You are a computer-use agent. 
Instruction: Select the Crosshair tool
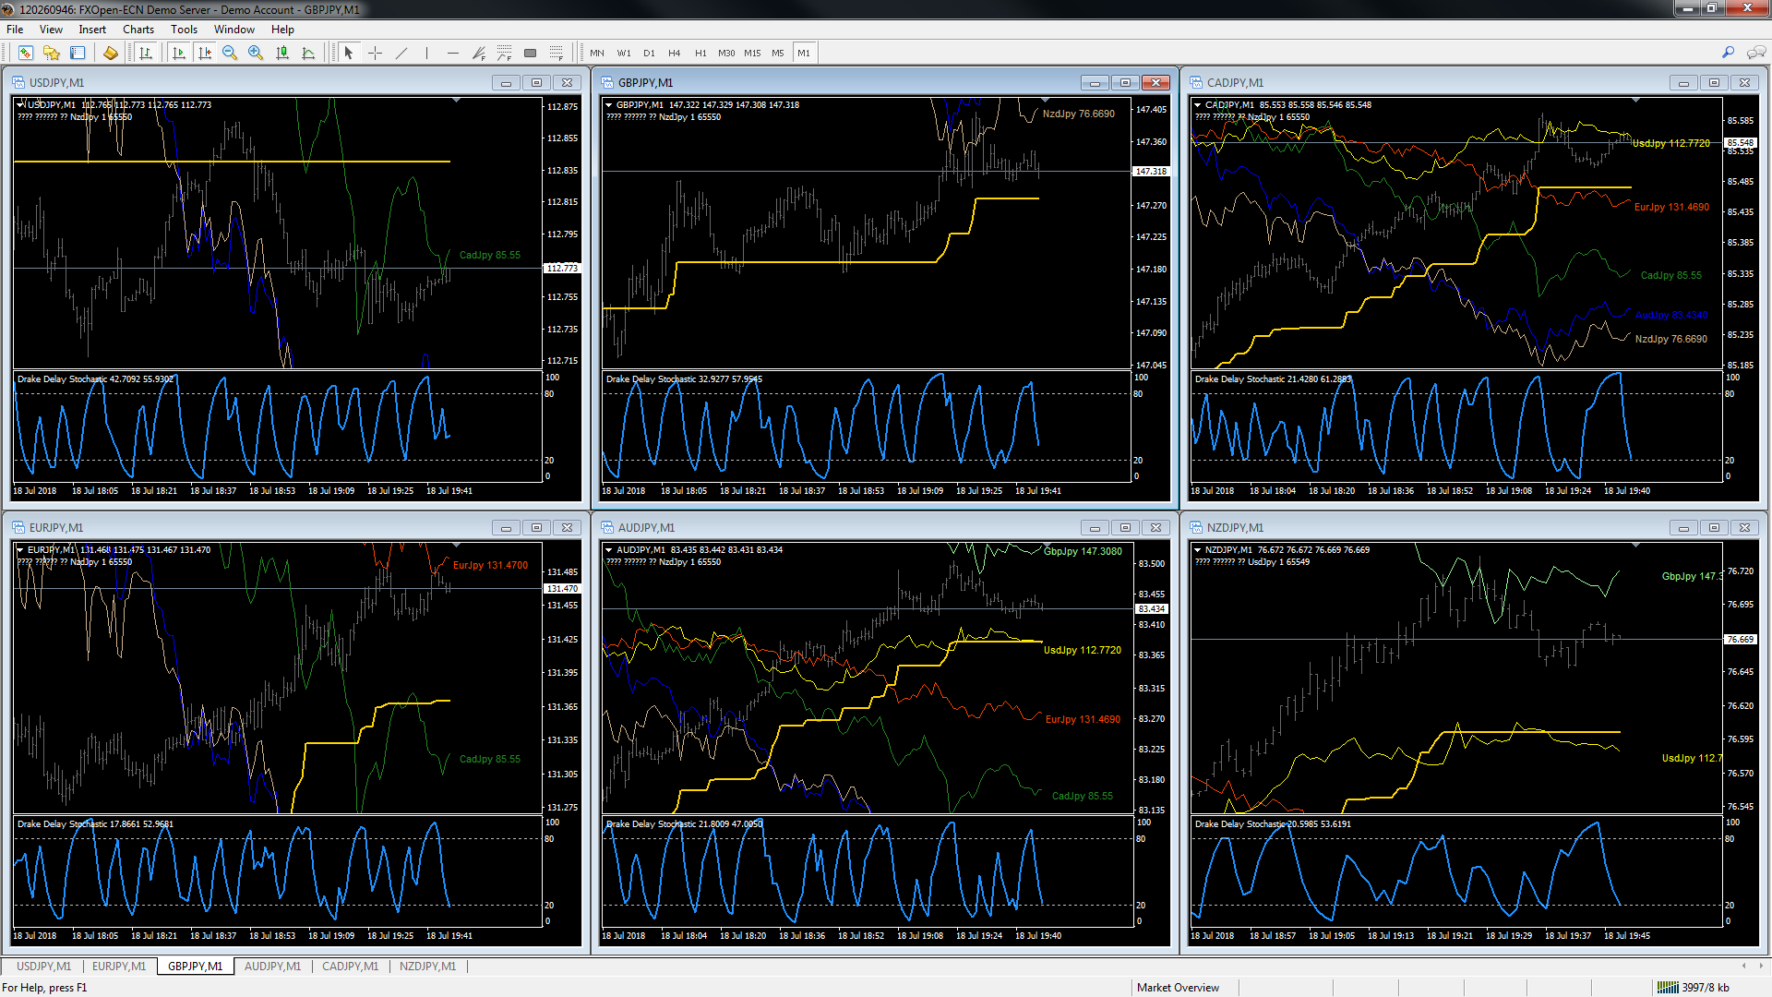(375, 53)
